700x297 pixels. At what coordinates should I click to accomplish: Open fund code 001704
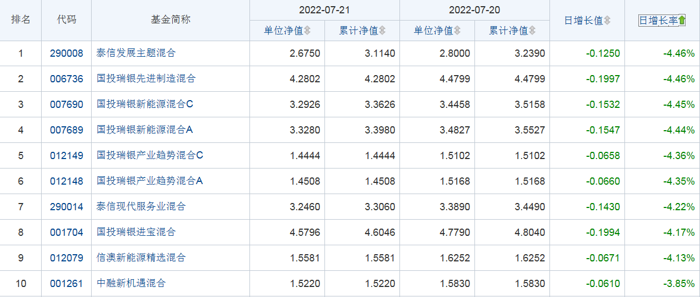point(67,232)
